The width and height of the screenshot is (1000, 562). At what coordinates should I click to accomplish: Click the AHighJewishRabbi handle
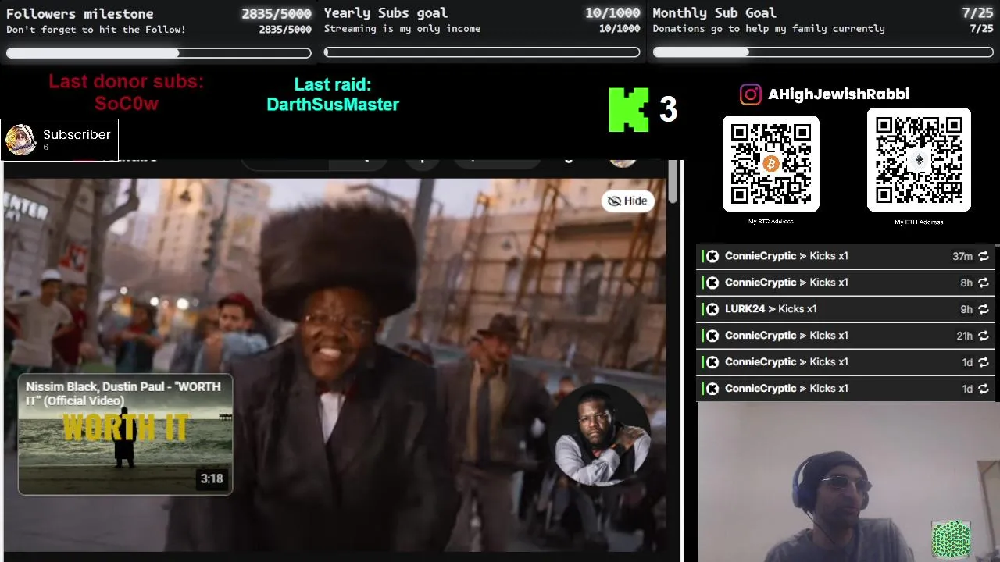[838, 94]
